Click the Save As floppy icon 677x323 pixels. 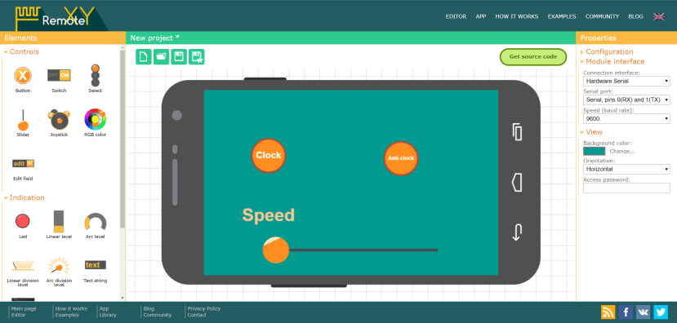click(x=197, y=56)
